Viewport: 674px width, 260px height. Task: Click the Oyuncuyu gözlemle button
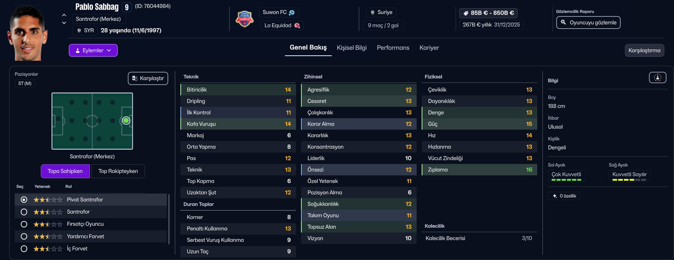pos(588,22)
